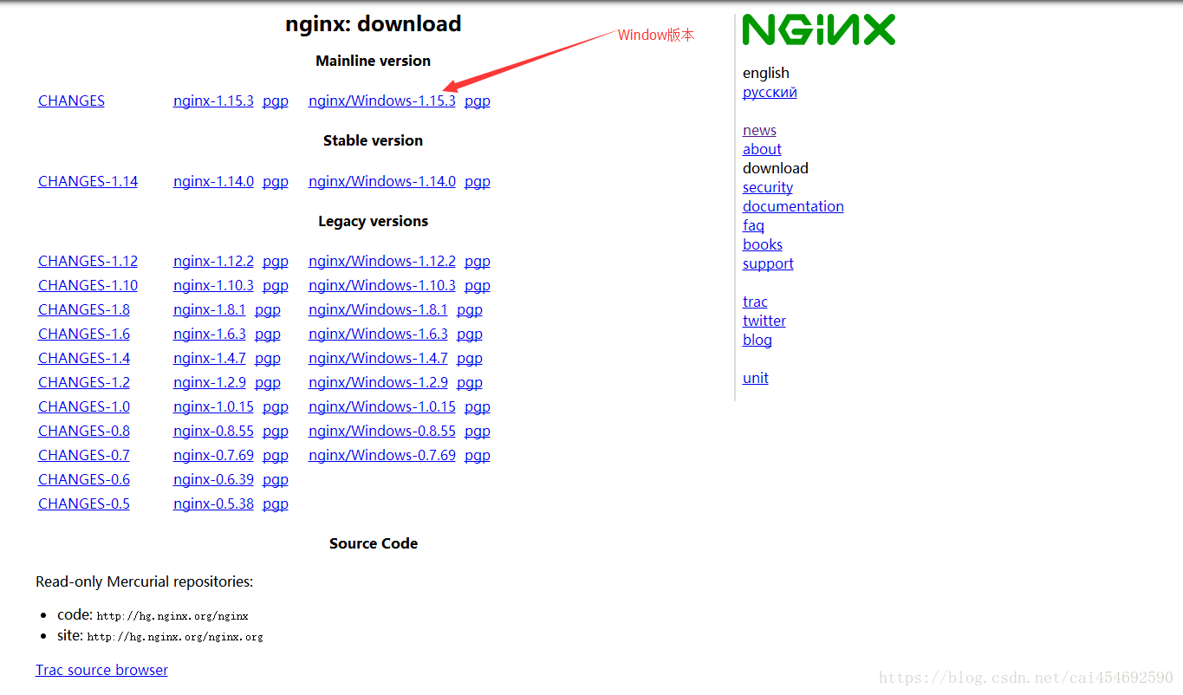The image size is (1183, 695).
Task: Open the CHANGES-1.2 link
Action: point(84,382)
